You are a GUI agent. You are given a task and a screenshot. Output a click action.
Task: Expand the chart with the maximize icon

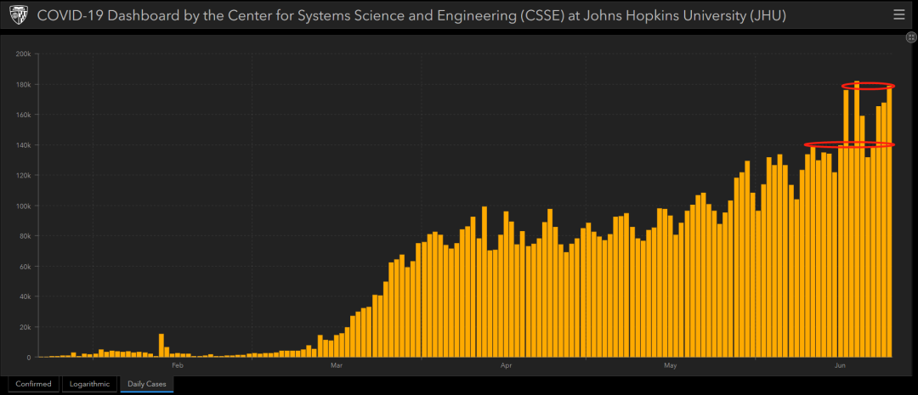click(911, 37)
